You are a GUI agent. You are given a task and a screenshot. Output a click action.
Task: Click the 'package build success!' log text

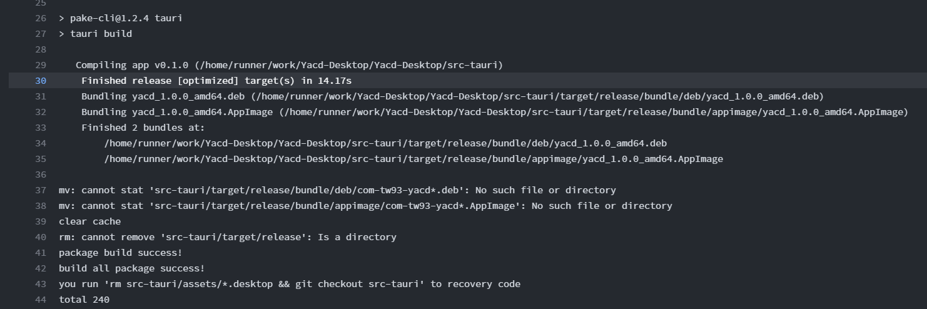point(120,253)
